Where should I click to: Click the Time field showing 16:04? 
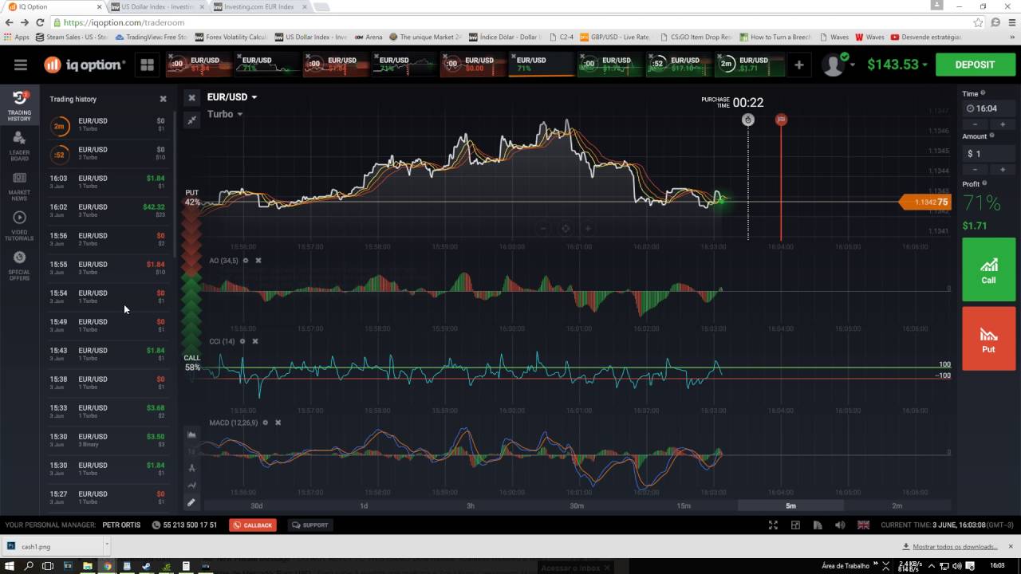(988, 108)
